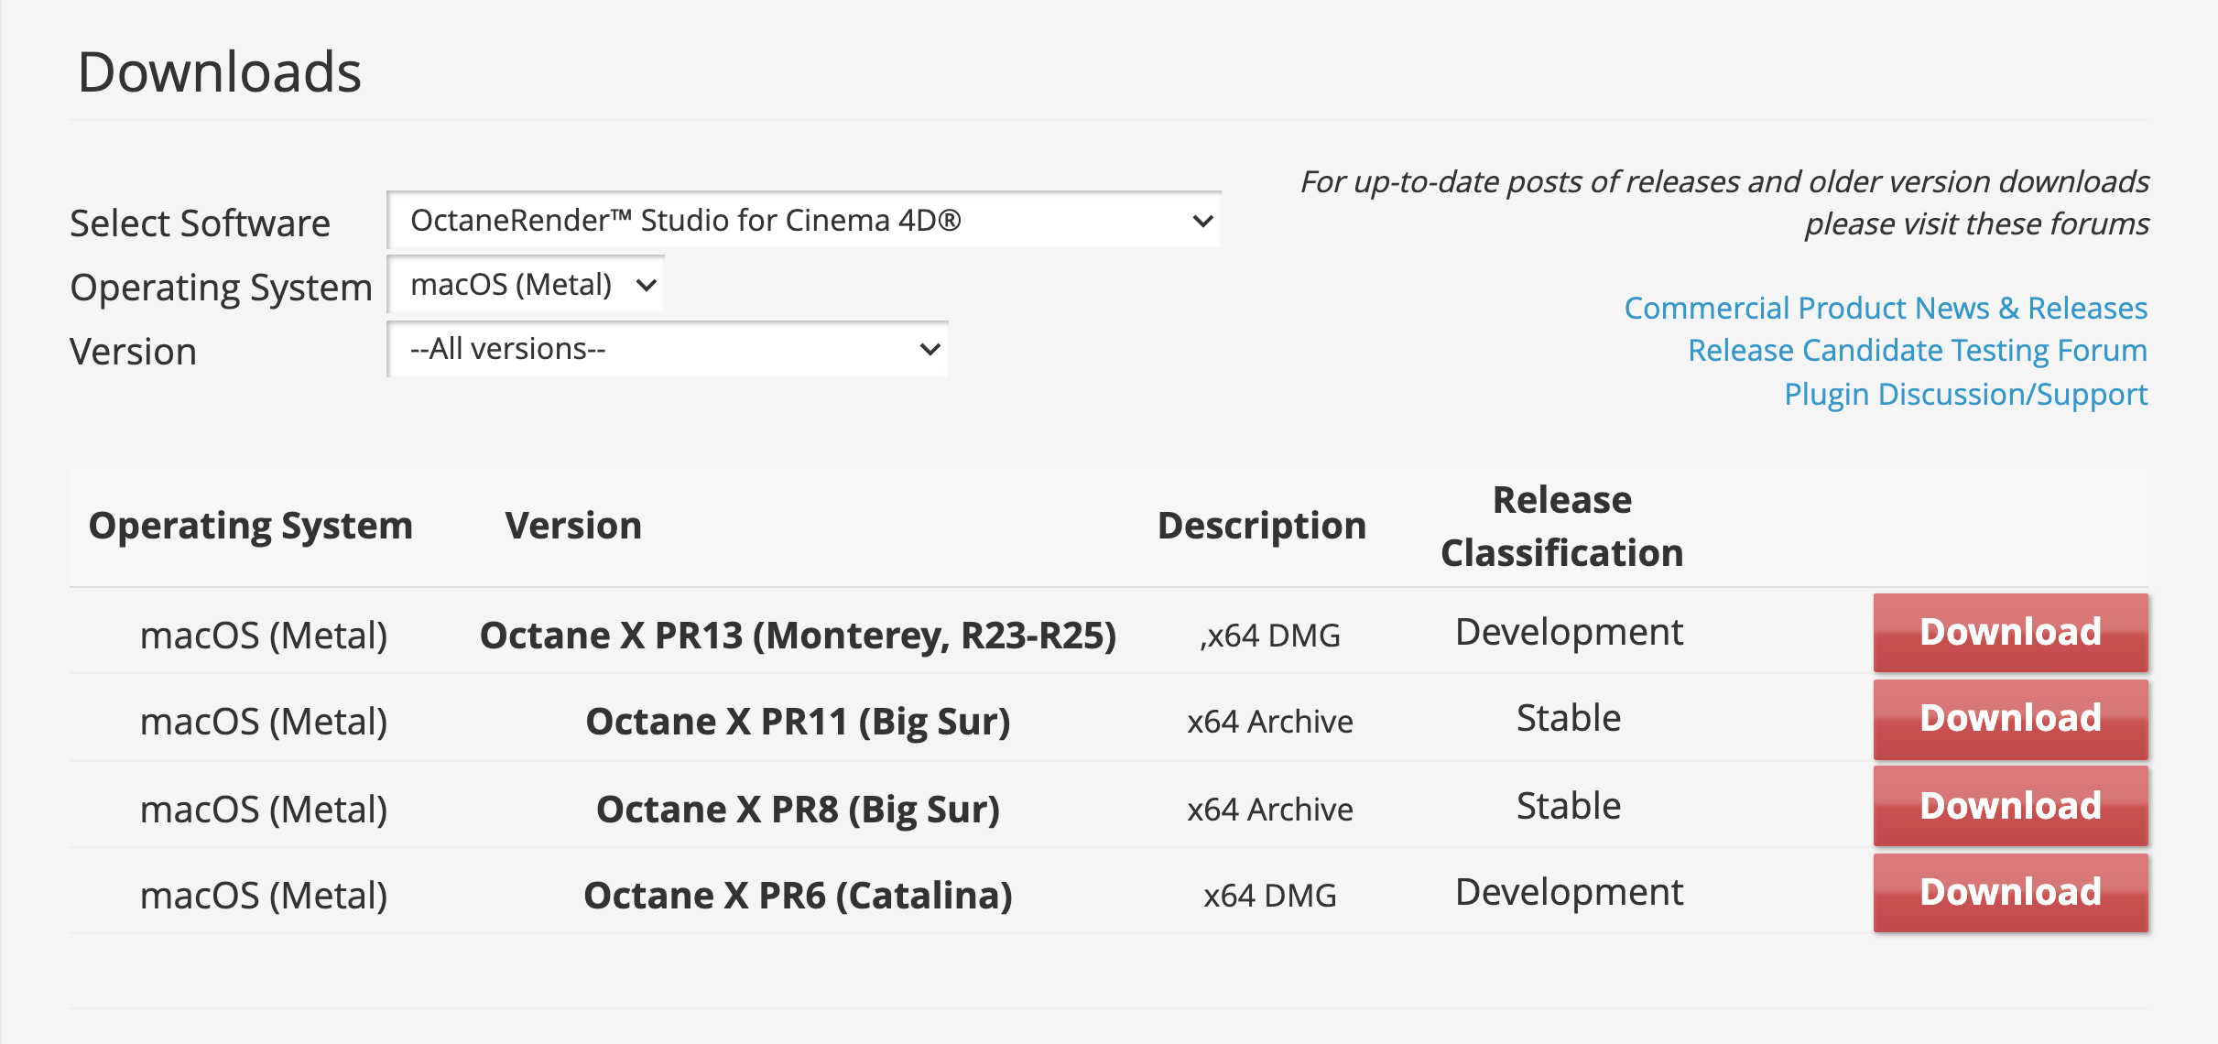The image size is (2218, 1044).
Task: Click Development classification in PR6 row
Action: [1569, 892]
